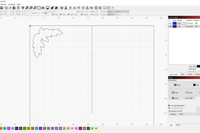The width and height of the screenshot is (200, 133).
Task: Click the Zoom to Frame Selection icon
Action: [x=39, y=8]
